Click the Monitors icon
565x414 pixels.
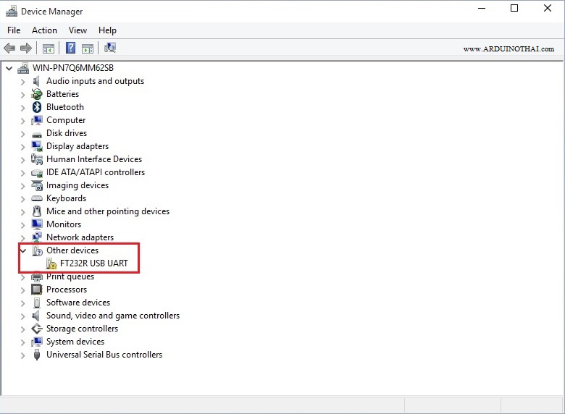tap(37, 224)
